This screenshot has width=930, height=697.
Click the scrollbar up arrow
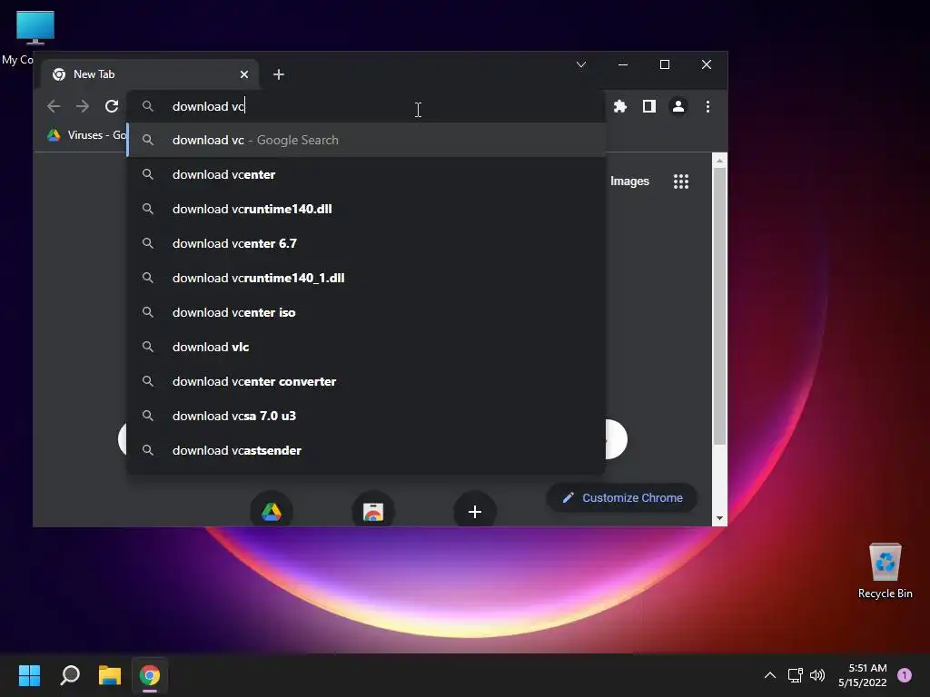719,161
